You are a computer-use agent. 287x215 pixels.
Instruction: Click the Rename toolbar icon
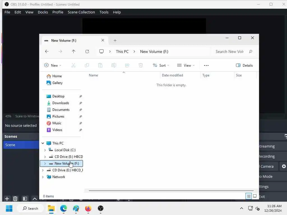[114, 65]
